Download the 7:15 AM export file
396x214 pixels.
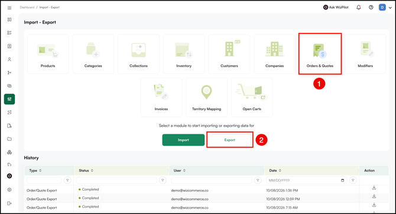point(374,205)
